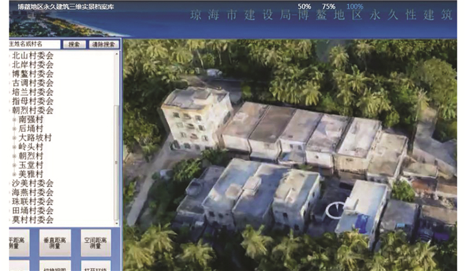Click the village tree vertical scrollbar
The width and height of the screenshot is (466, 271).
point(117,133)
